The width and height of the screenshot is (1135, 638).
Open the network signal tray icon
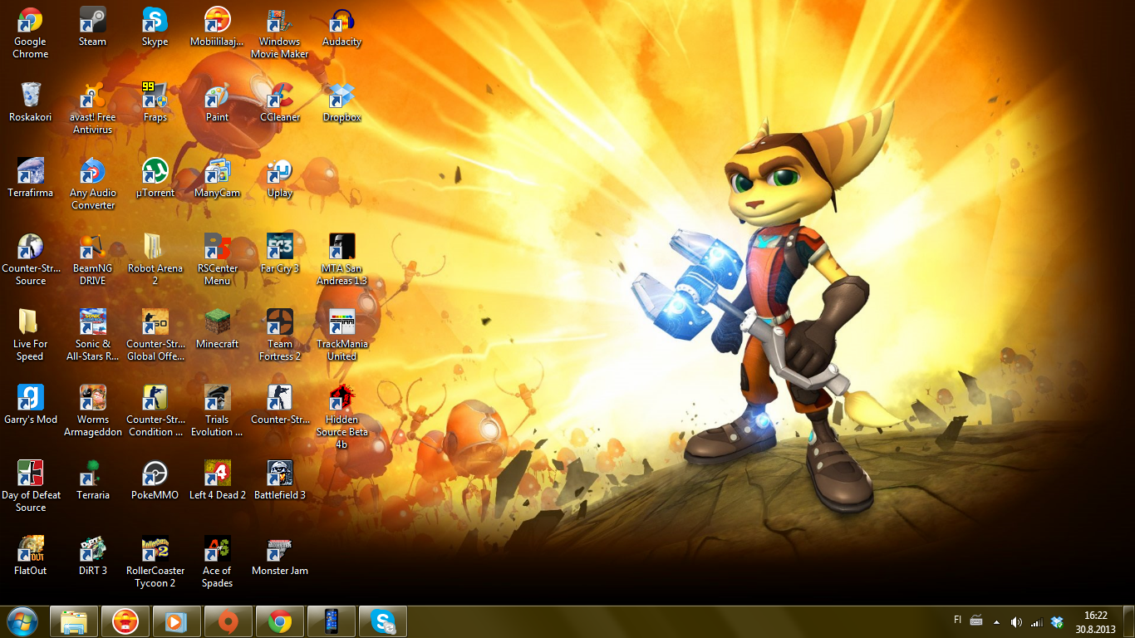1036,621
